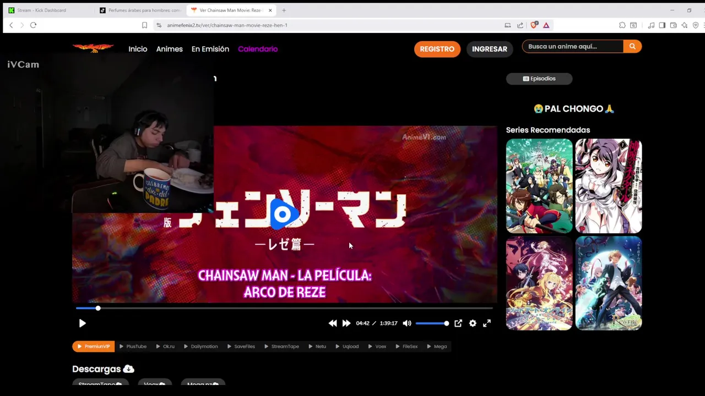Viewport: 705px width, 396px height.
Task: Click the Busca un anime aquí field
Action: [573, 47]
